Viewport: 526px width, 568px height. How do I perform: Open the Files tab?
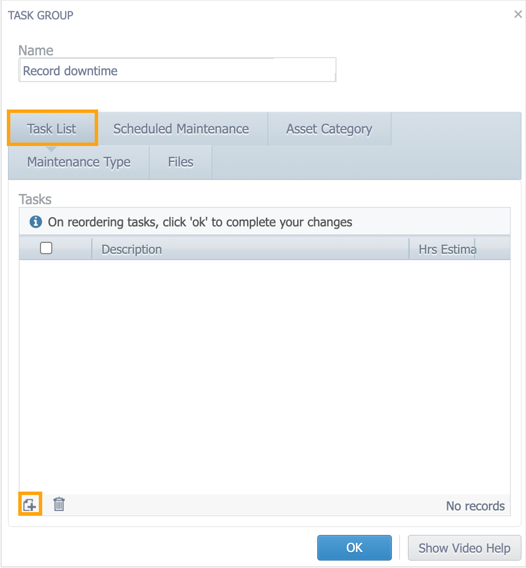coord(180,162)
